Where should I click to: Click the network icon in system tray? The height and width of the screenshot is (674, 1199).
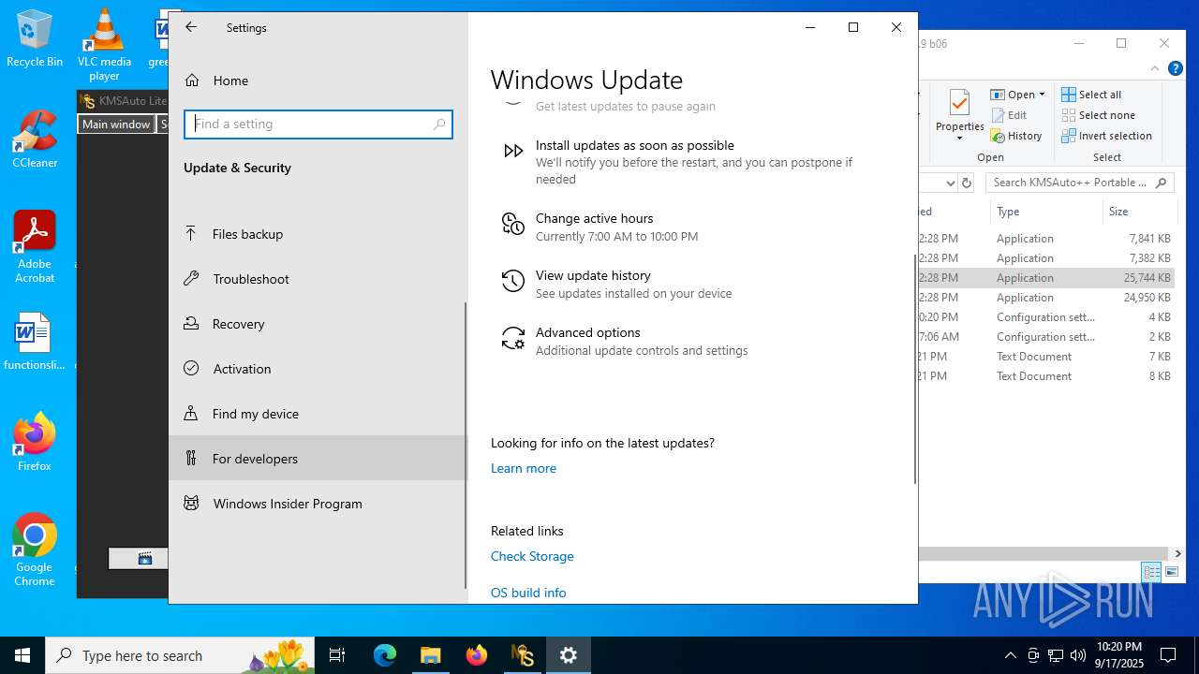click(x=1056, y=655)
